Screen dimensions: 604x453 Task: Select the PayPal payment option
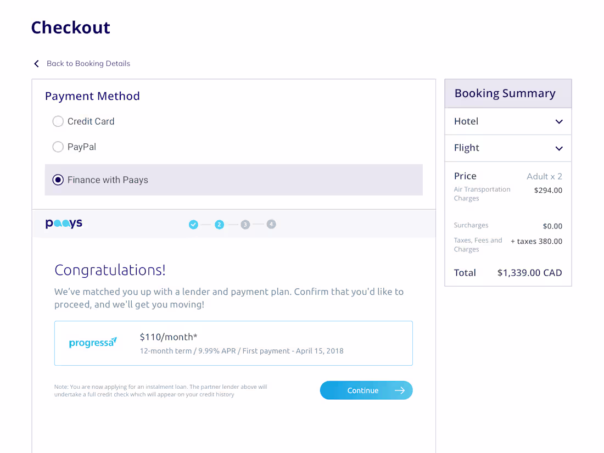click(x=58, y=147)
